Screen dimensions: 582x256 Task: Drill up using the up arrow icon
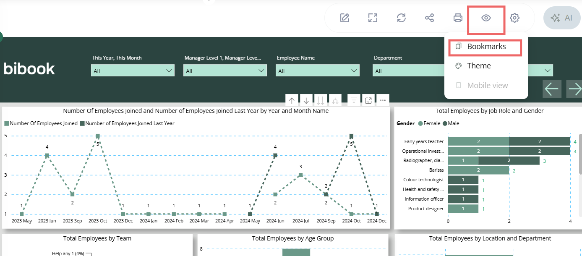point(292,101)
